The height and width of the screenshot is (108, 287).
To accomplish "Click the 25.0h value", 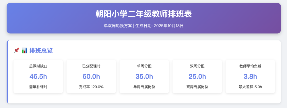I will 197,76.
